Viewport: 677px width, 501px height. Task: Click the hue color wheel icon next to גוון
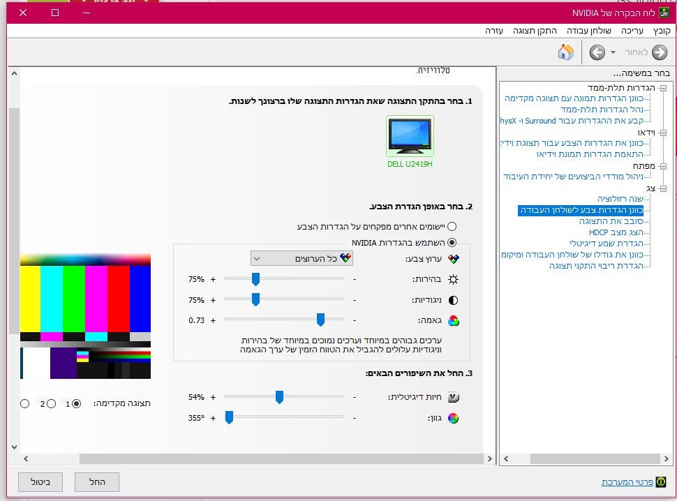[x=454, y=418]
